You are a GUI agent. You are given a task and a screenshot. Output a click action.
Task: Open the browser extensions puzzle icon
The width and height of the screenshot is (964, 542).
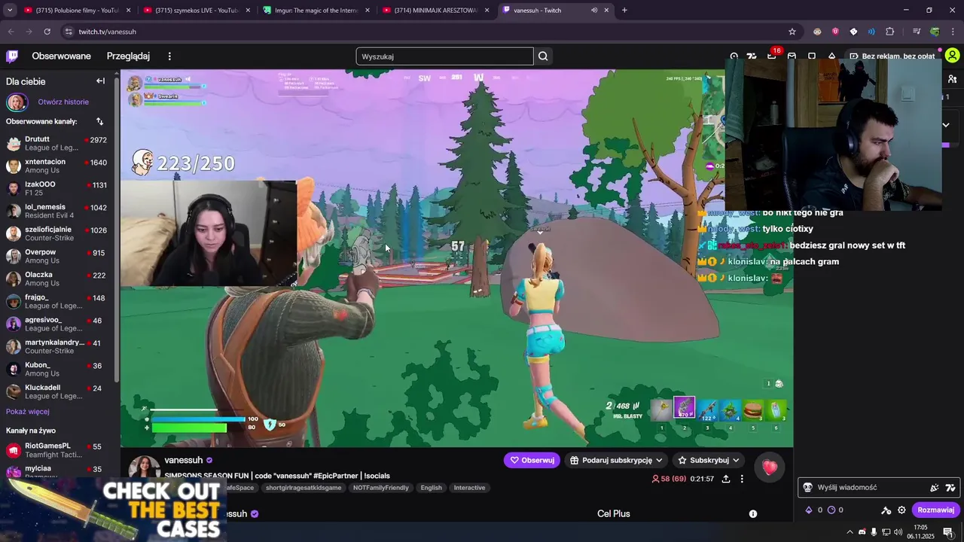coord(889,32)
